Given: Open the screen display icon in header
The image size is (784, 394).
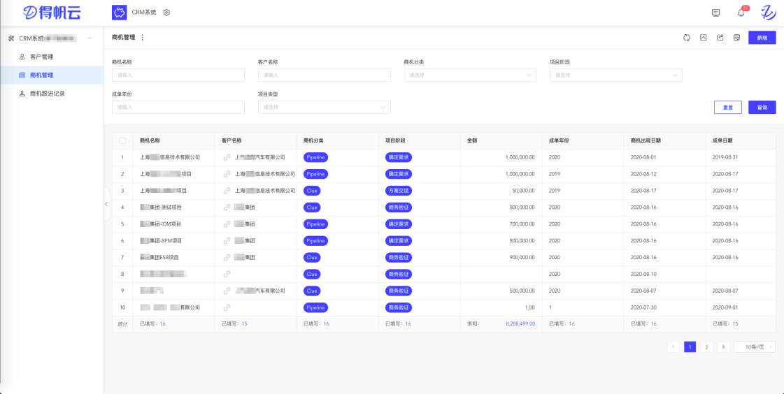Looking at the screenshot, I should [x=715, y=13].
